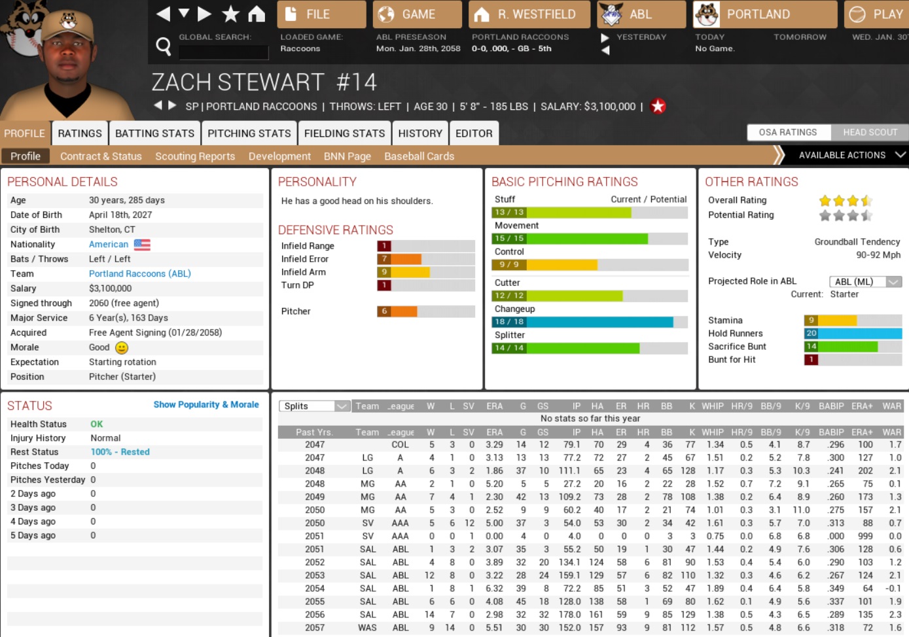Open the Pitching Stats tab
This screenshot has width=909, height=637.
[249, 133]
